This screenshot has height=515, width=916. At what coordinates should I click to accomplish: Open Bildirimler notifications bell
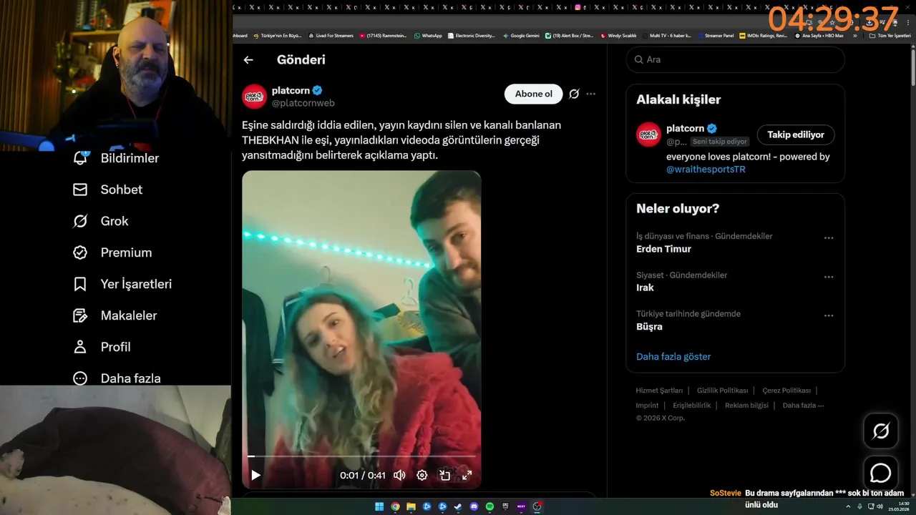coord(80,158)
